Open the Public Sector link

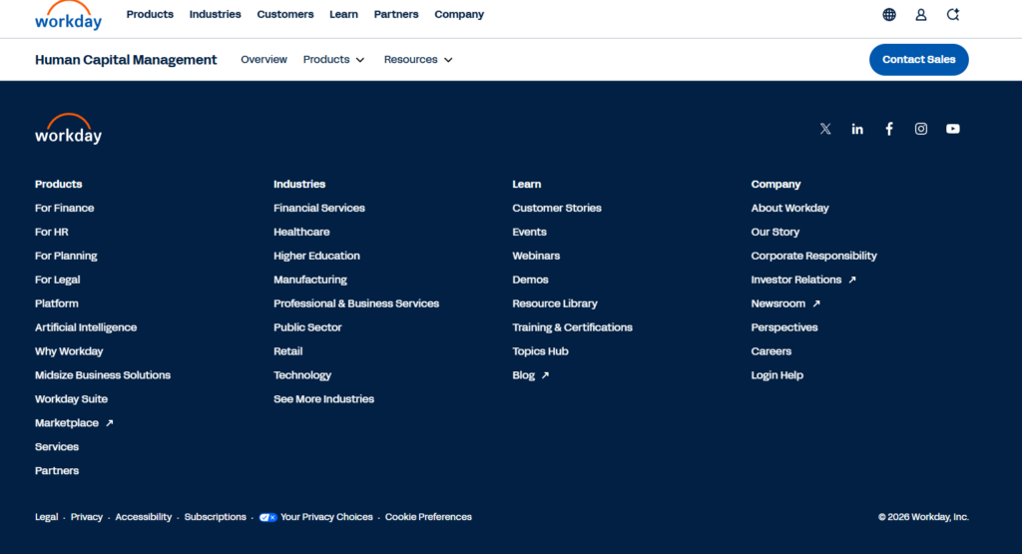tap(307, 327)
